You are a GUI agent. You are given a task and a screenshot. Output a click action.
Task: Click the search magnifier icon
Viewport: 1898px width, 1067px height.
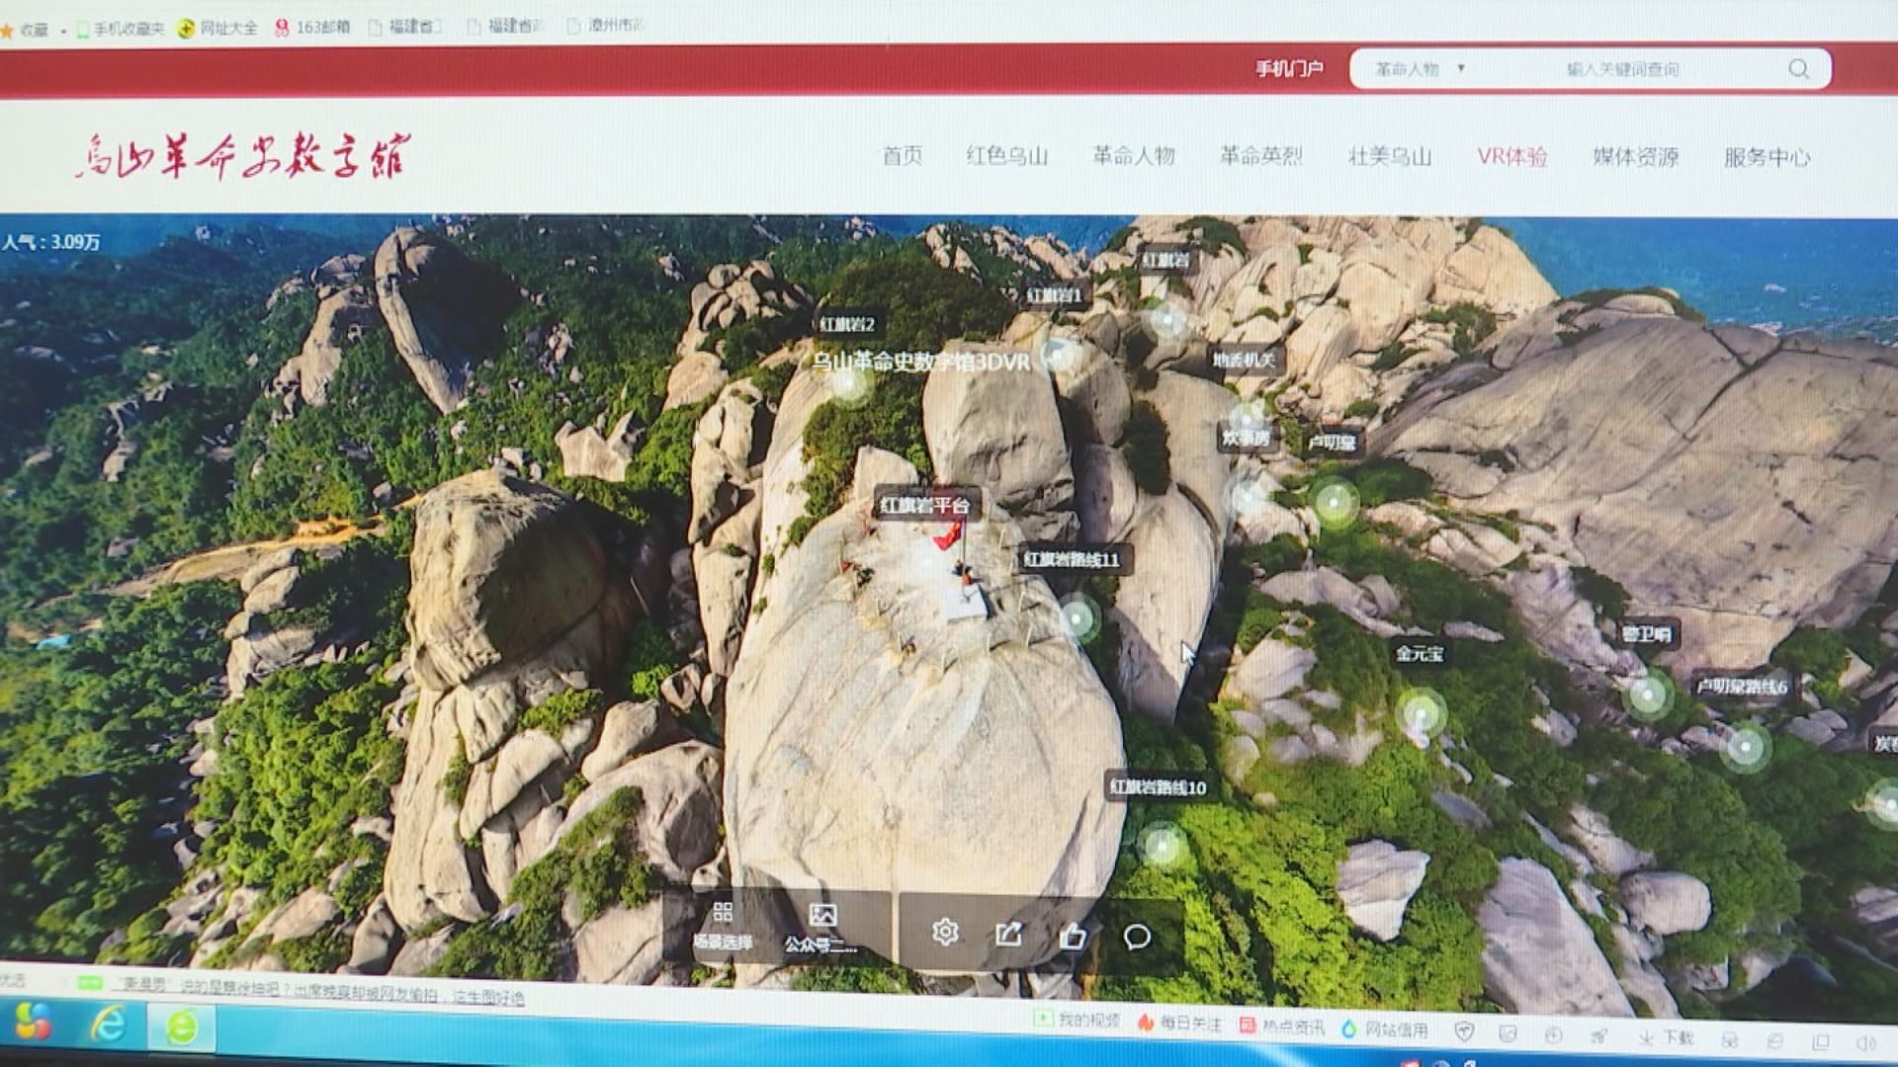(1798, 69)
